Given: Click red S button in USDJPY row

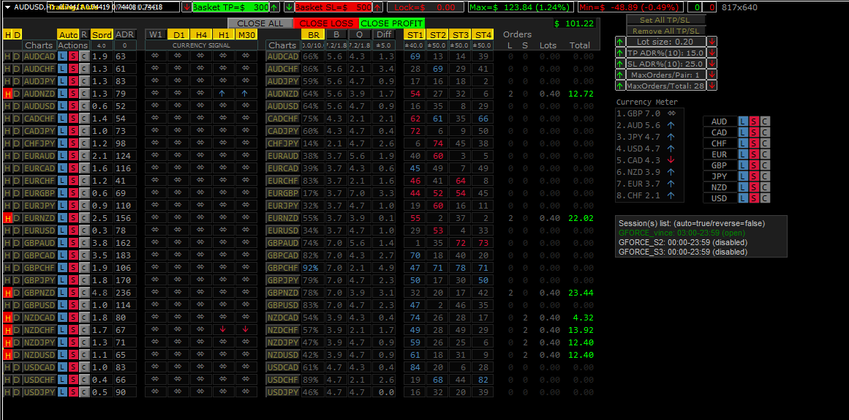Looking at the screenshot, I should click(73, 391).
